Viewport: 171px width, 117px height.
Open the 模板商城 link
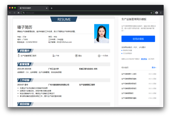pos(144,59)
